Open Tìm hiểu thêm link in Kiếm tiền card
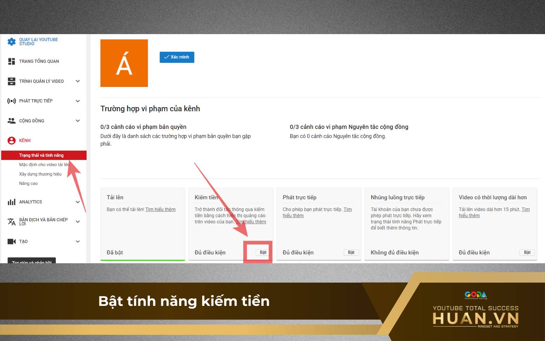 pos(251,222)
